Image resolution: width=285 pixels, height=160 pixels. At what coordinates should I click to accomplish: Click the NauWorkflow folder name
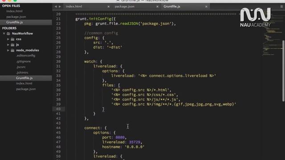[22, 34]
